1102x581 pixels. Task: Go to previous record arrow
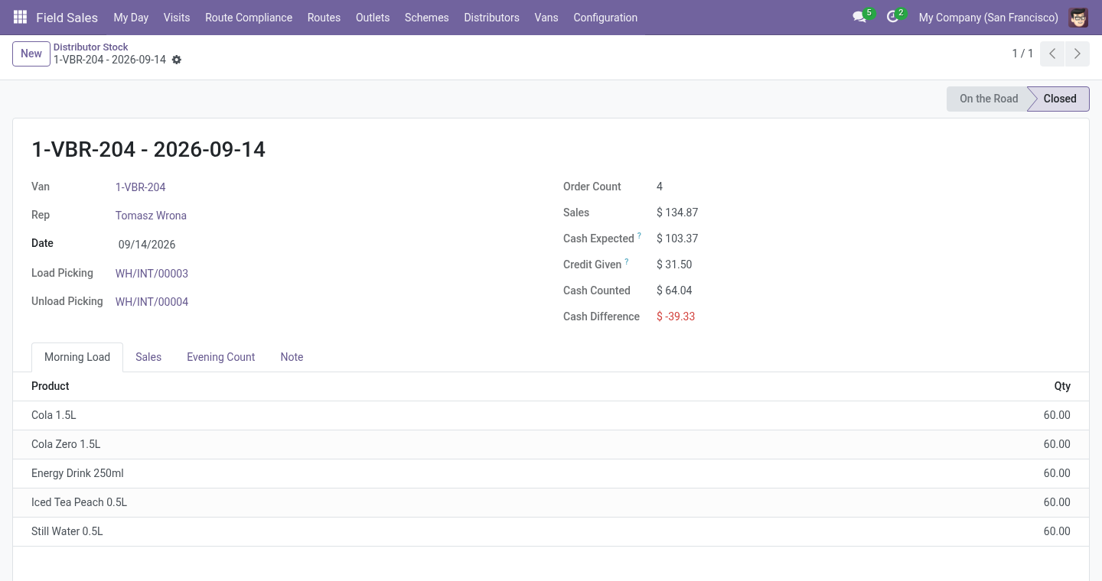[x=1052, y=54]
